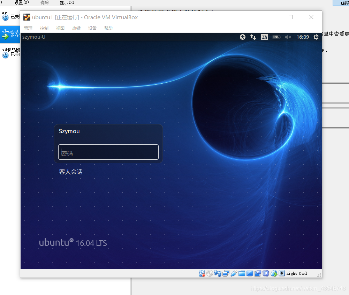This screenshot has height=295, width=349.
Task: Focus the 密码 password field
Action: pyautogui.click(x=108, y=152)
